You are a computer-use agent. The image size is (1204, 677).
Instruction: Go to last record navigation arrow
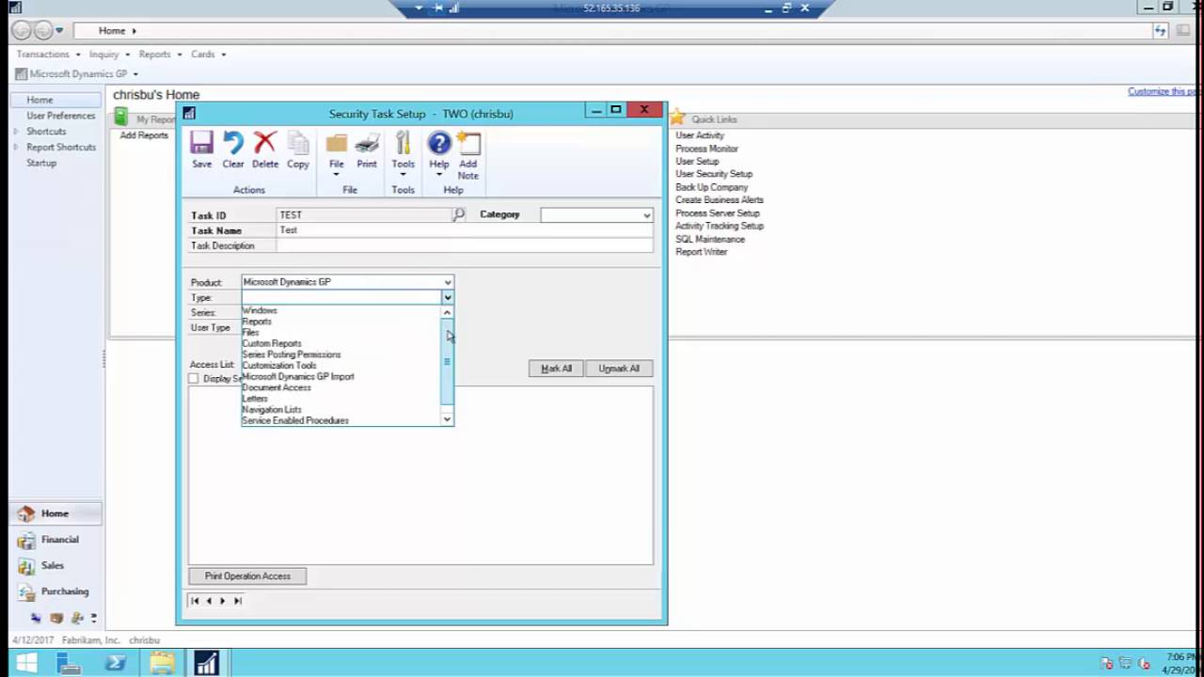tap(237, 601)
